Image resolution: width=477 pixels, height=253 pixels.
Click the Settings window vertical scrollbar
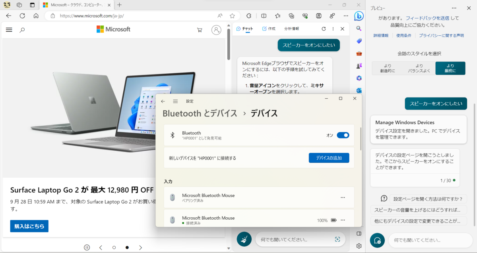361,138
